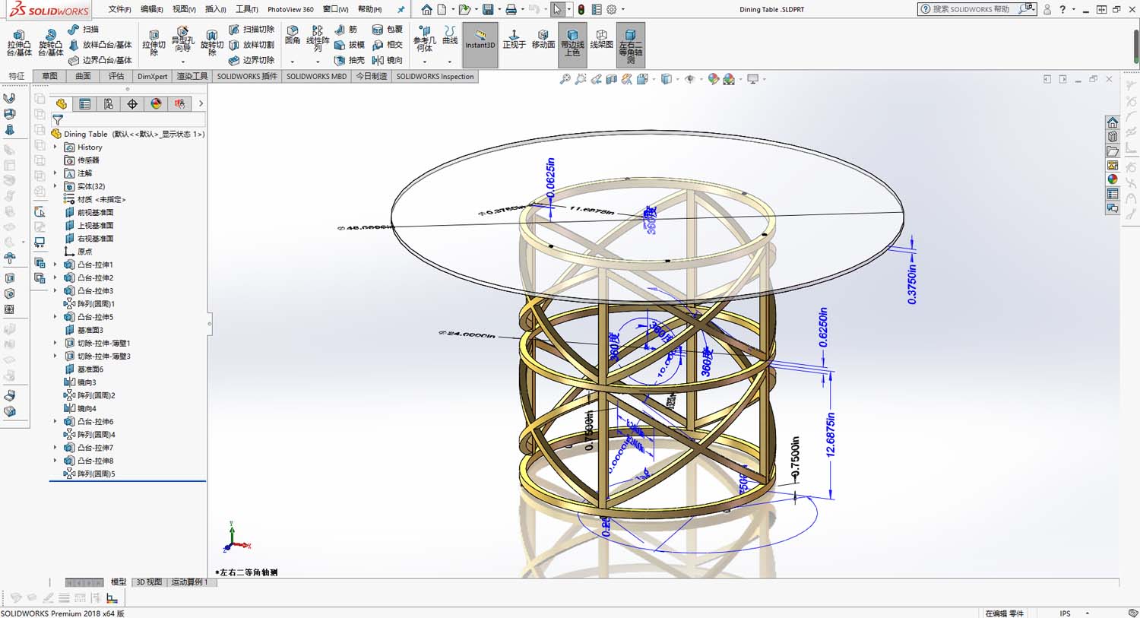
Task: Open the DimXpertManager crosshair tab icon
Action: [132, 104]
